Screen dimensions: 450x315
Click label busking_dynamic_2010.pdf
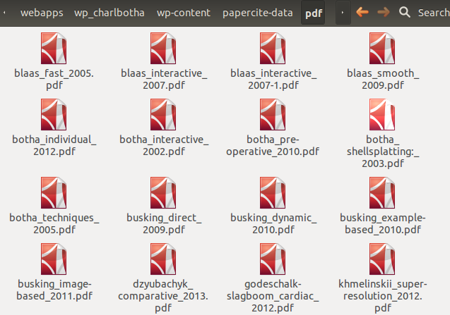[x=273, y=223]
